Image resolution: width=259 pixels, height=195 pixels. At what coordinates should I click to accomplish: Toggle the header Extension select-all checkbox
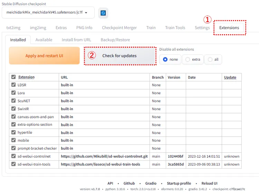[x=13, y=77]
